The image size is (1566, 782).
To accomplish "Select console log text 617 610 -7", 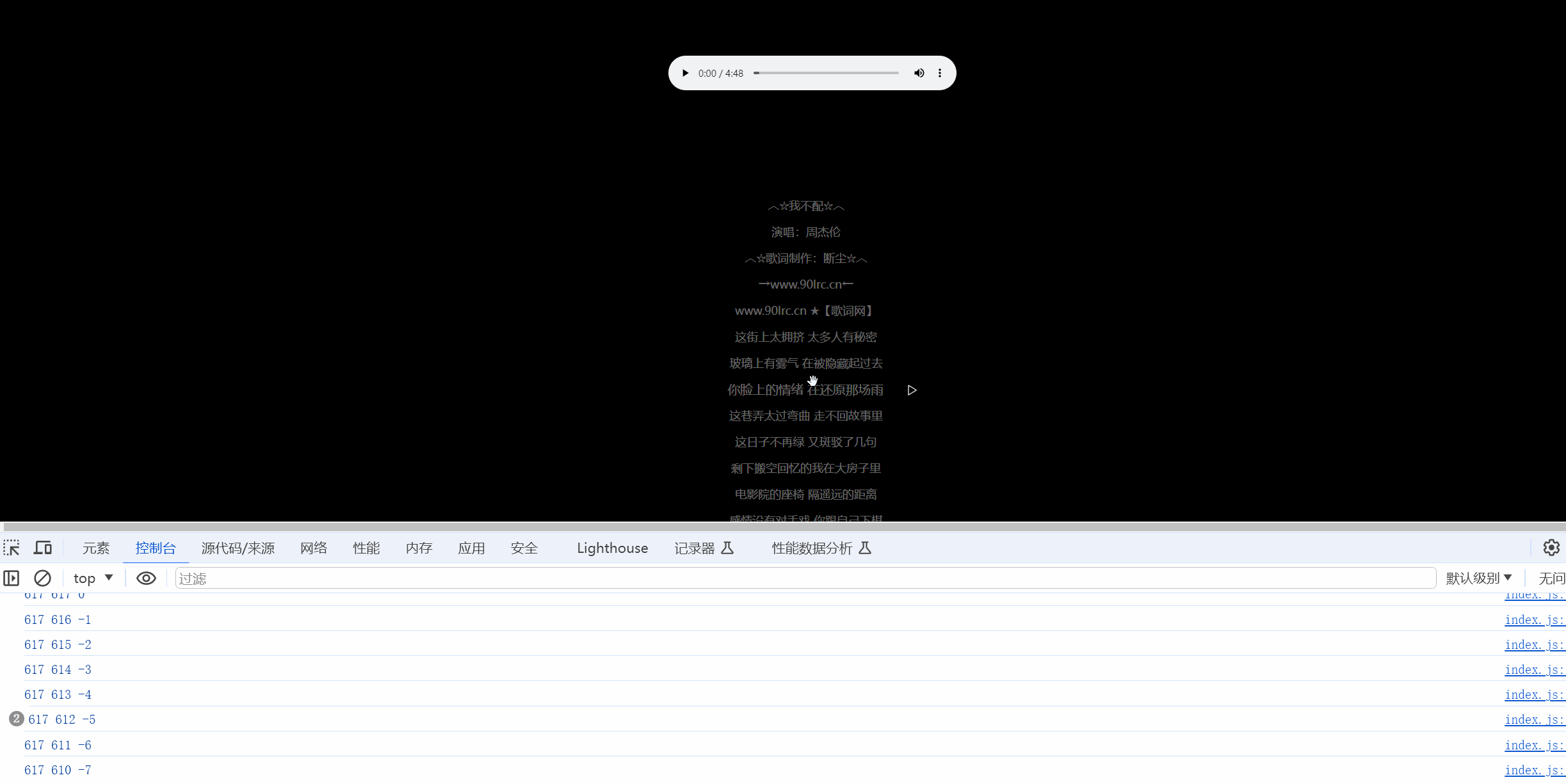I will 58,770.
